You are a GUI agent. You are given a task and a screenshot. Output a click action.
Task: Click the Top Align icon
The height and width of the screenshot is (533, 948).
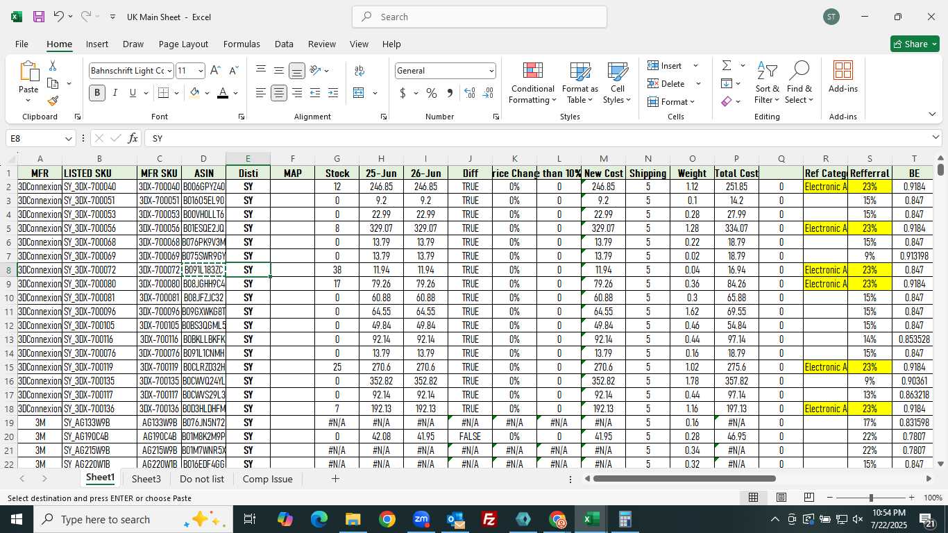click(261, 71)
